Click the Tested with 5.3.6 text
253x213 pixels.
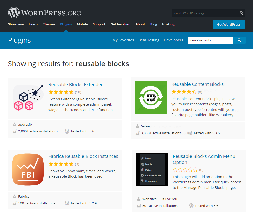[206, 133]
